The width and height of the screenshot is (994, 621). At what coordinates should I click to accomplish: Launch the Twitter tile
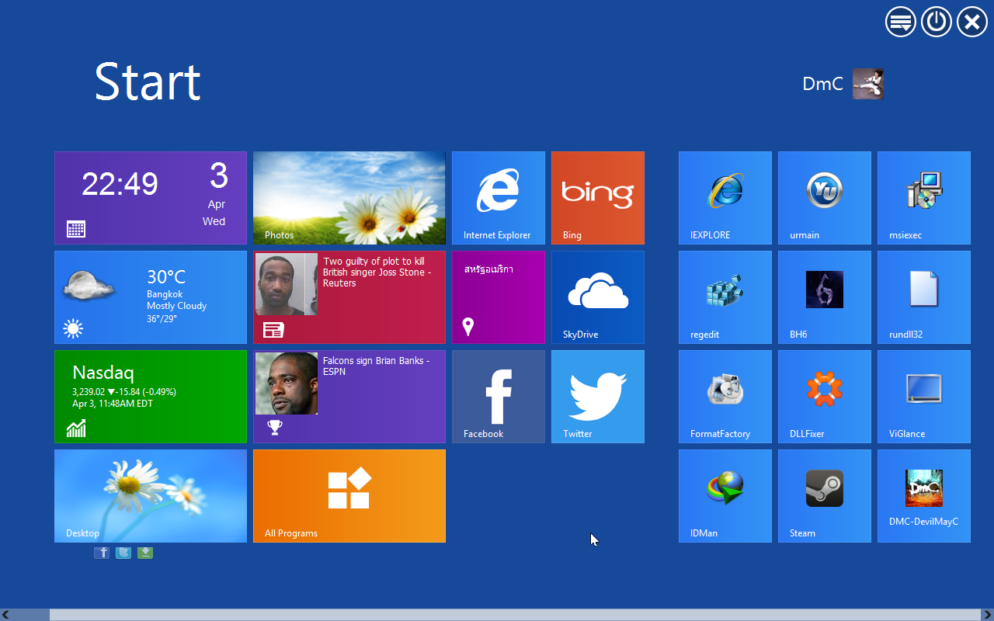(598, 397)
